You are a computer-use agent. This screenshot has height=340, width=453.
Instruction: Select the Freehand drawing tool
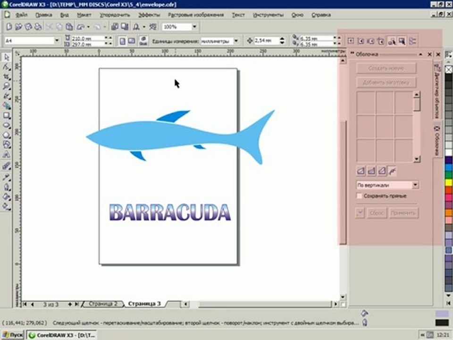(6, 96)
